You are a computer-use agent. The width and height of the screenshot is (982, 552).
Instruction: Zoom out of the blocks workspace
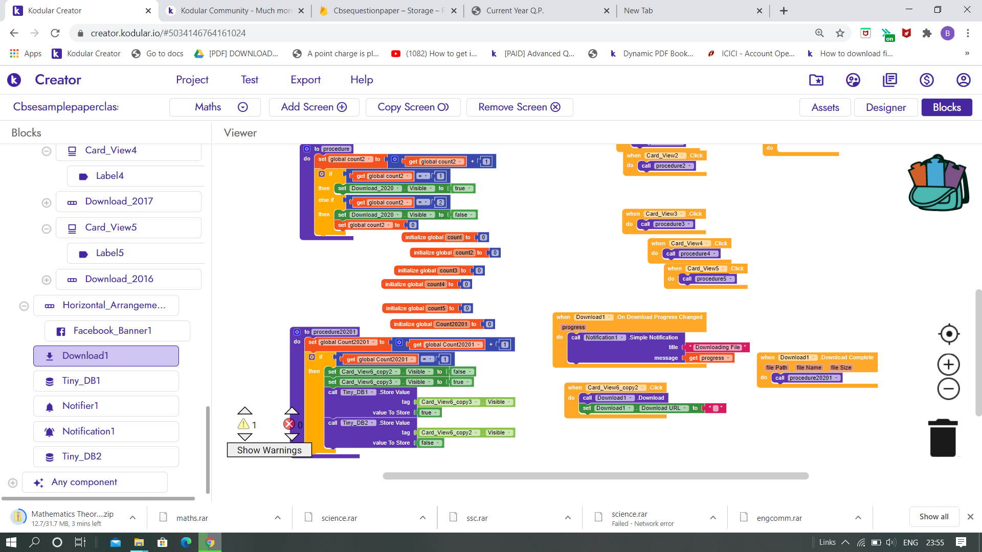point(948,389)
